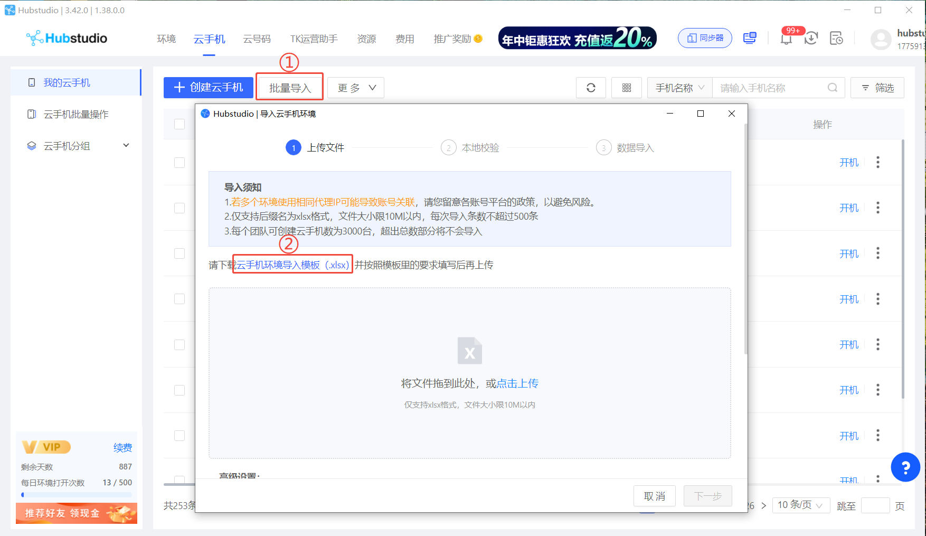
Task: Check the seventh row checkbox
Action: tap(179, 435)
